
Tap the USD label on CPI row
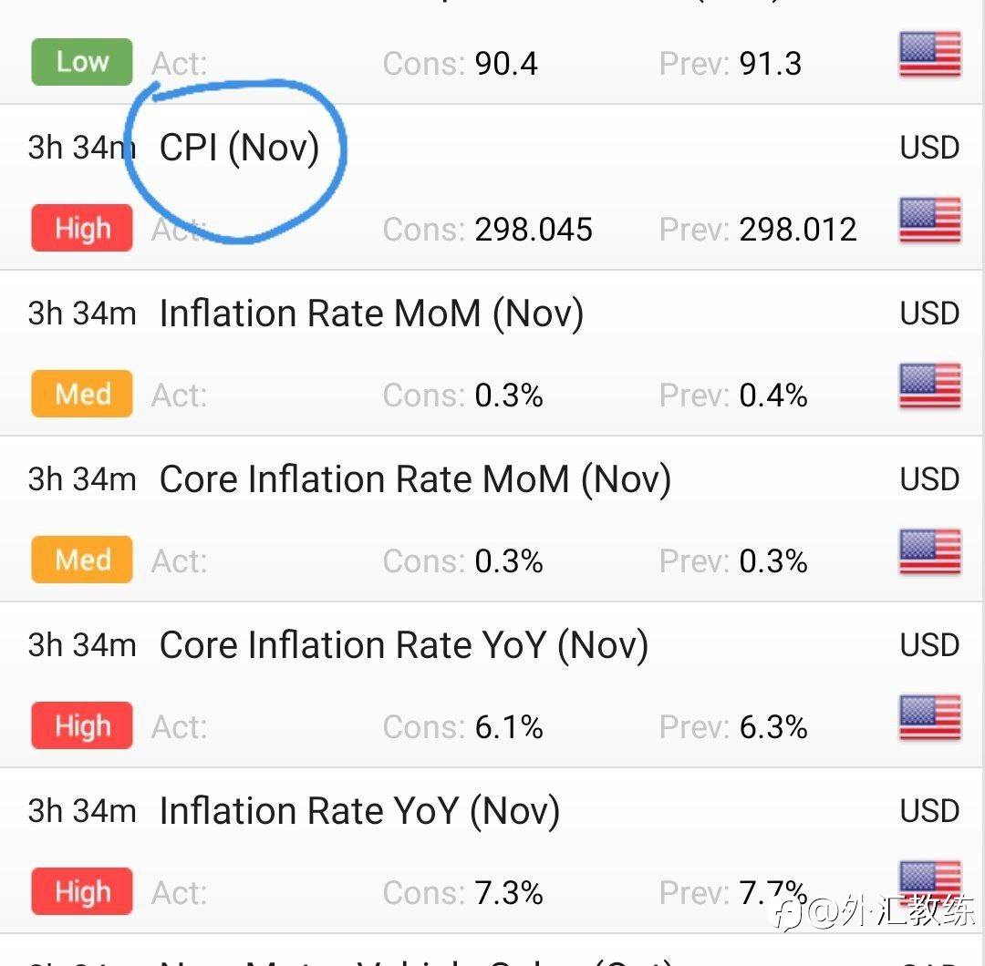[x=929, y=149]
